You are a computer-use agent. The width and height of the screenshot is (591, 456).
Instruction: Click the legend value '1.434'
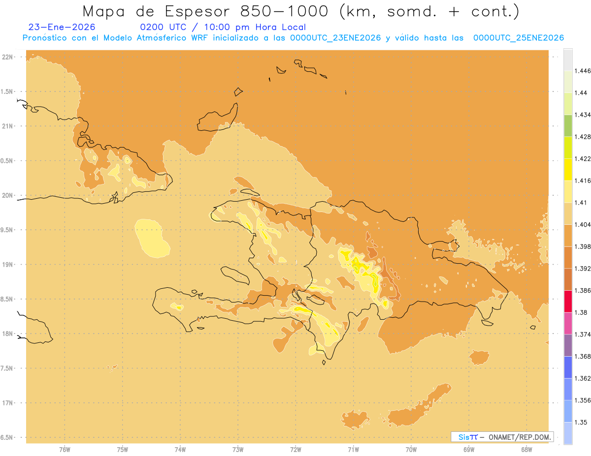click(584, 115)
